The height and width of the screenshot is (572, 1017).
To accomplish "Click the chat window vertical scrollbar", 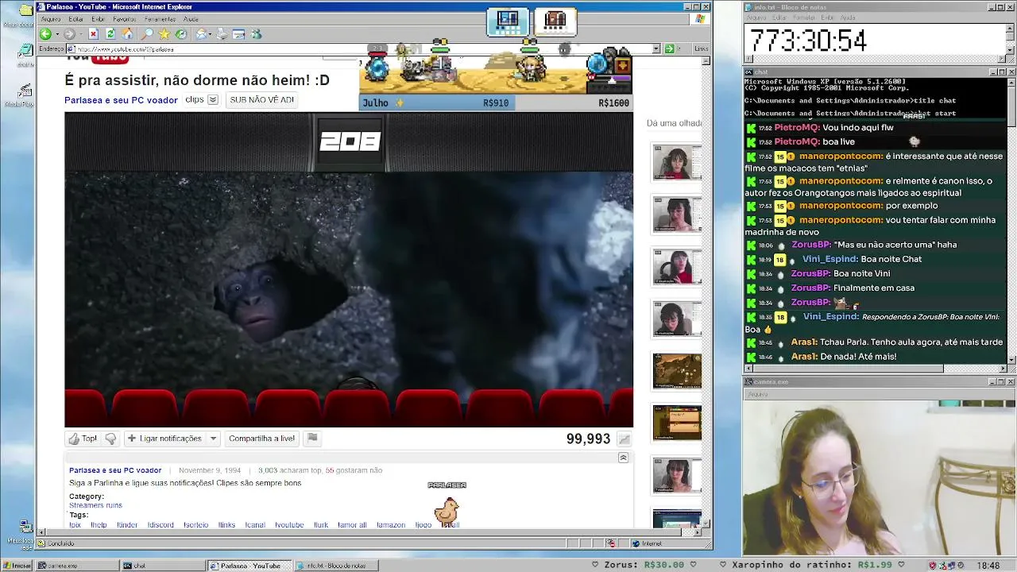I will pyautogui.click(x=1011, y=222).
